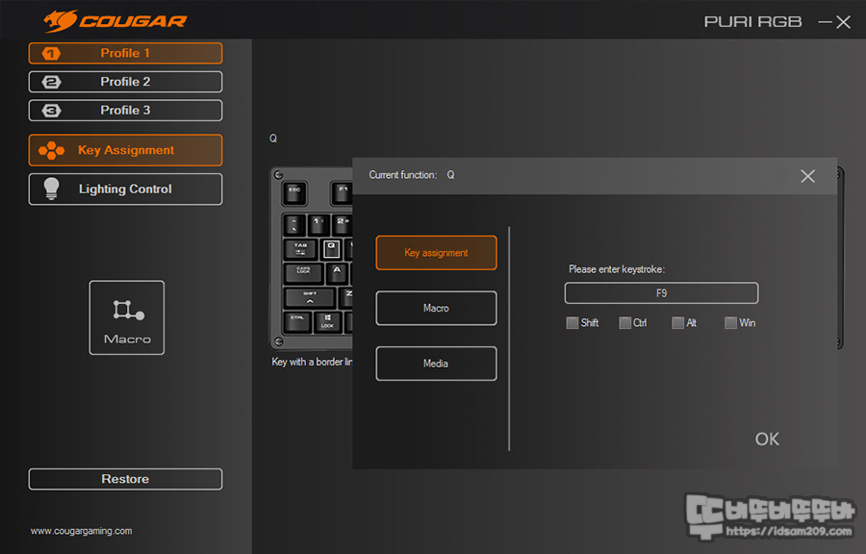Click the TAB key on the keyboard image

pos(300,249)
